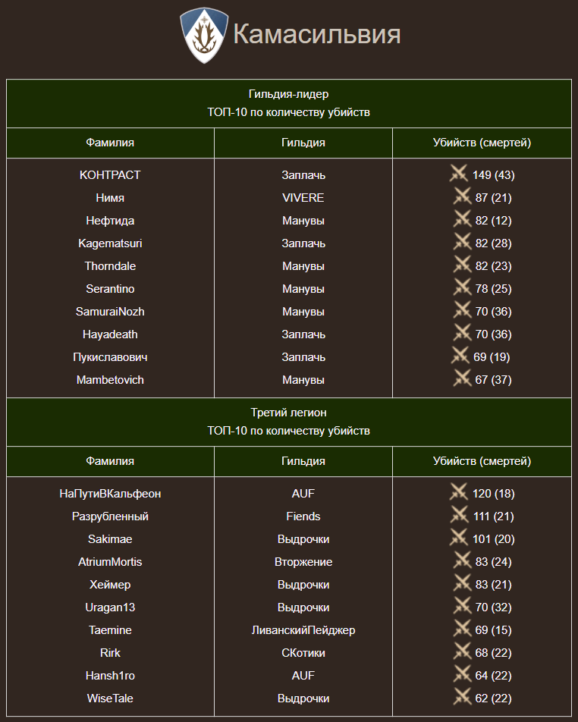The width and height of the screenshot is (578, 722).
Task: Click guild name ЛиванскийПейджер
Action: 303,630
